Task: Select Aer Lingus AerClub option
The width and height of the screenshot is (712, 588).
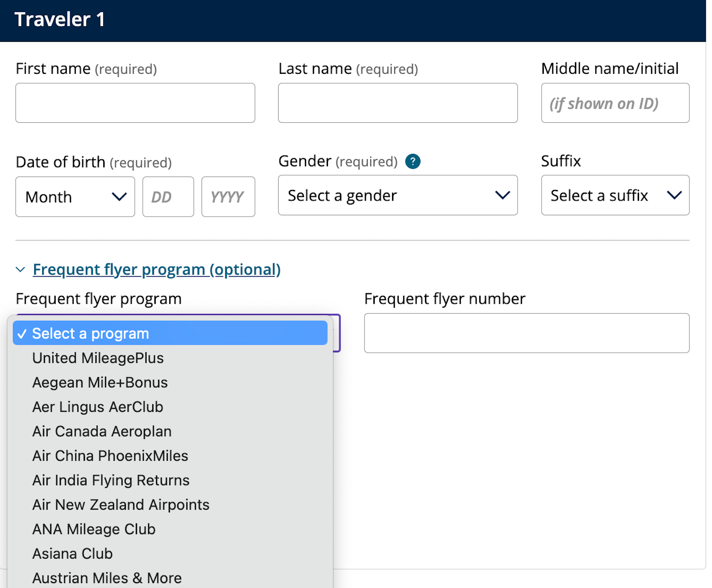Action: point(97,407)
